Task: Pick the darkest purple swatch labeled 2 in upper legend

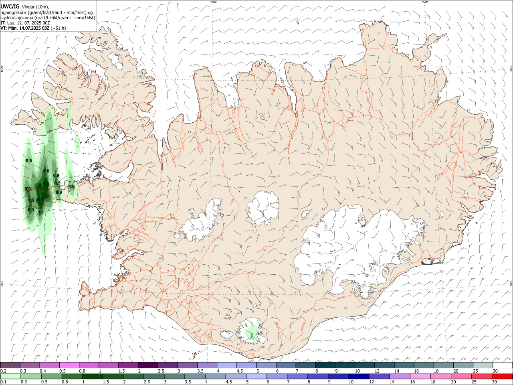Action: coord(147,365)
